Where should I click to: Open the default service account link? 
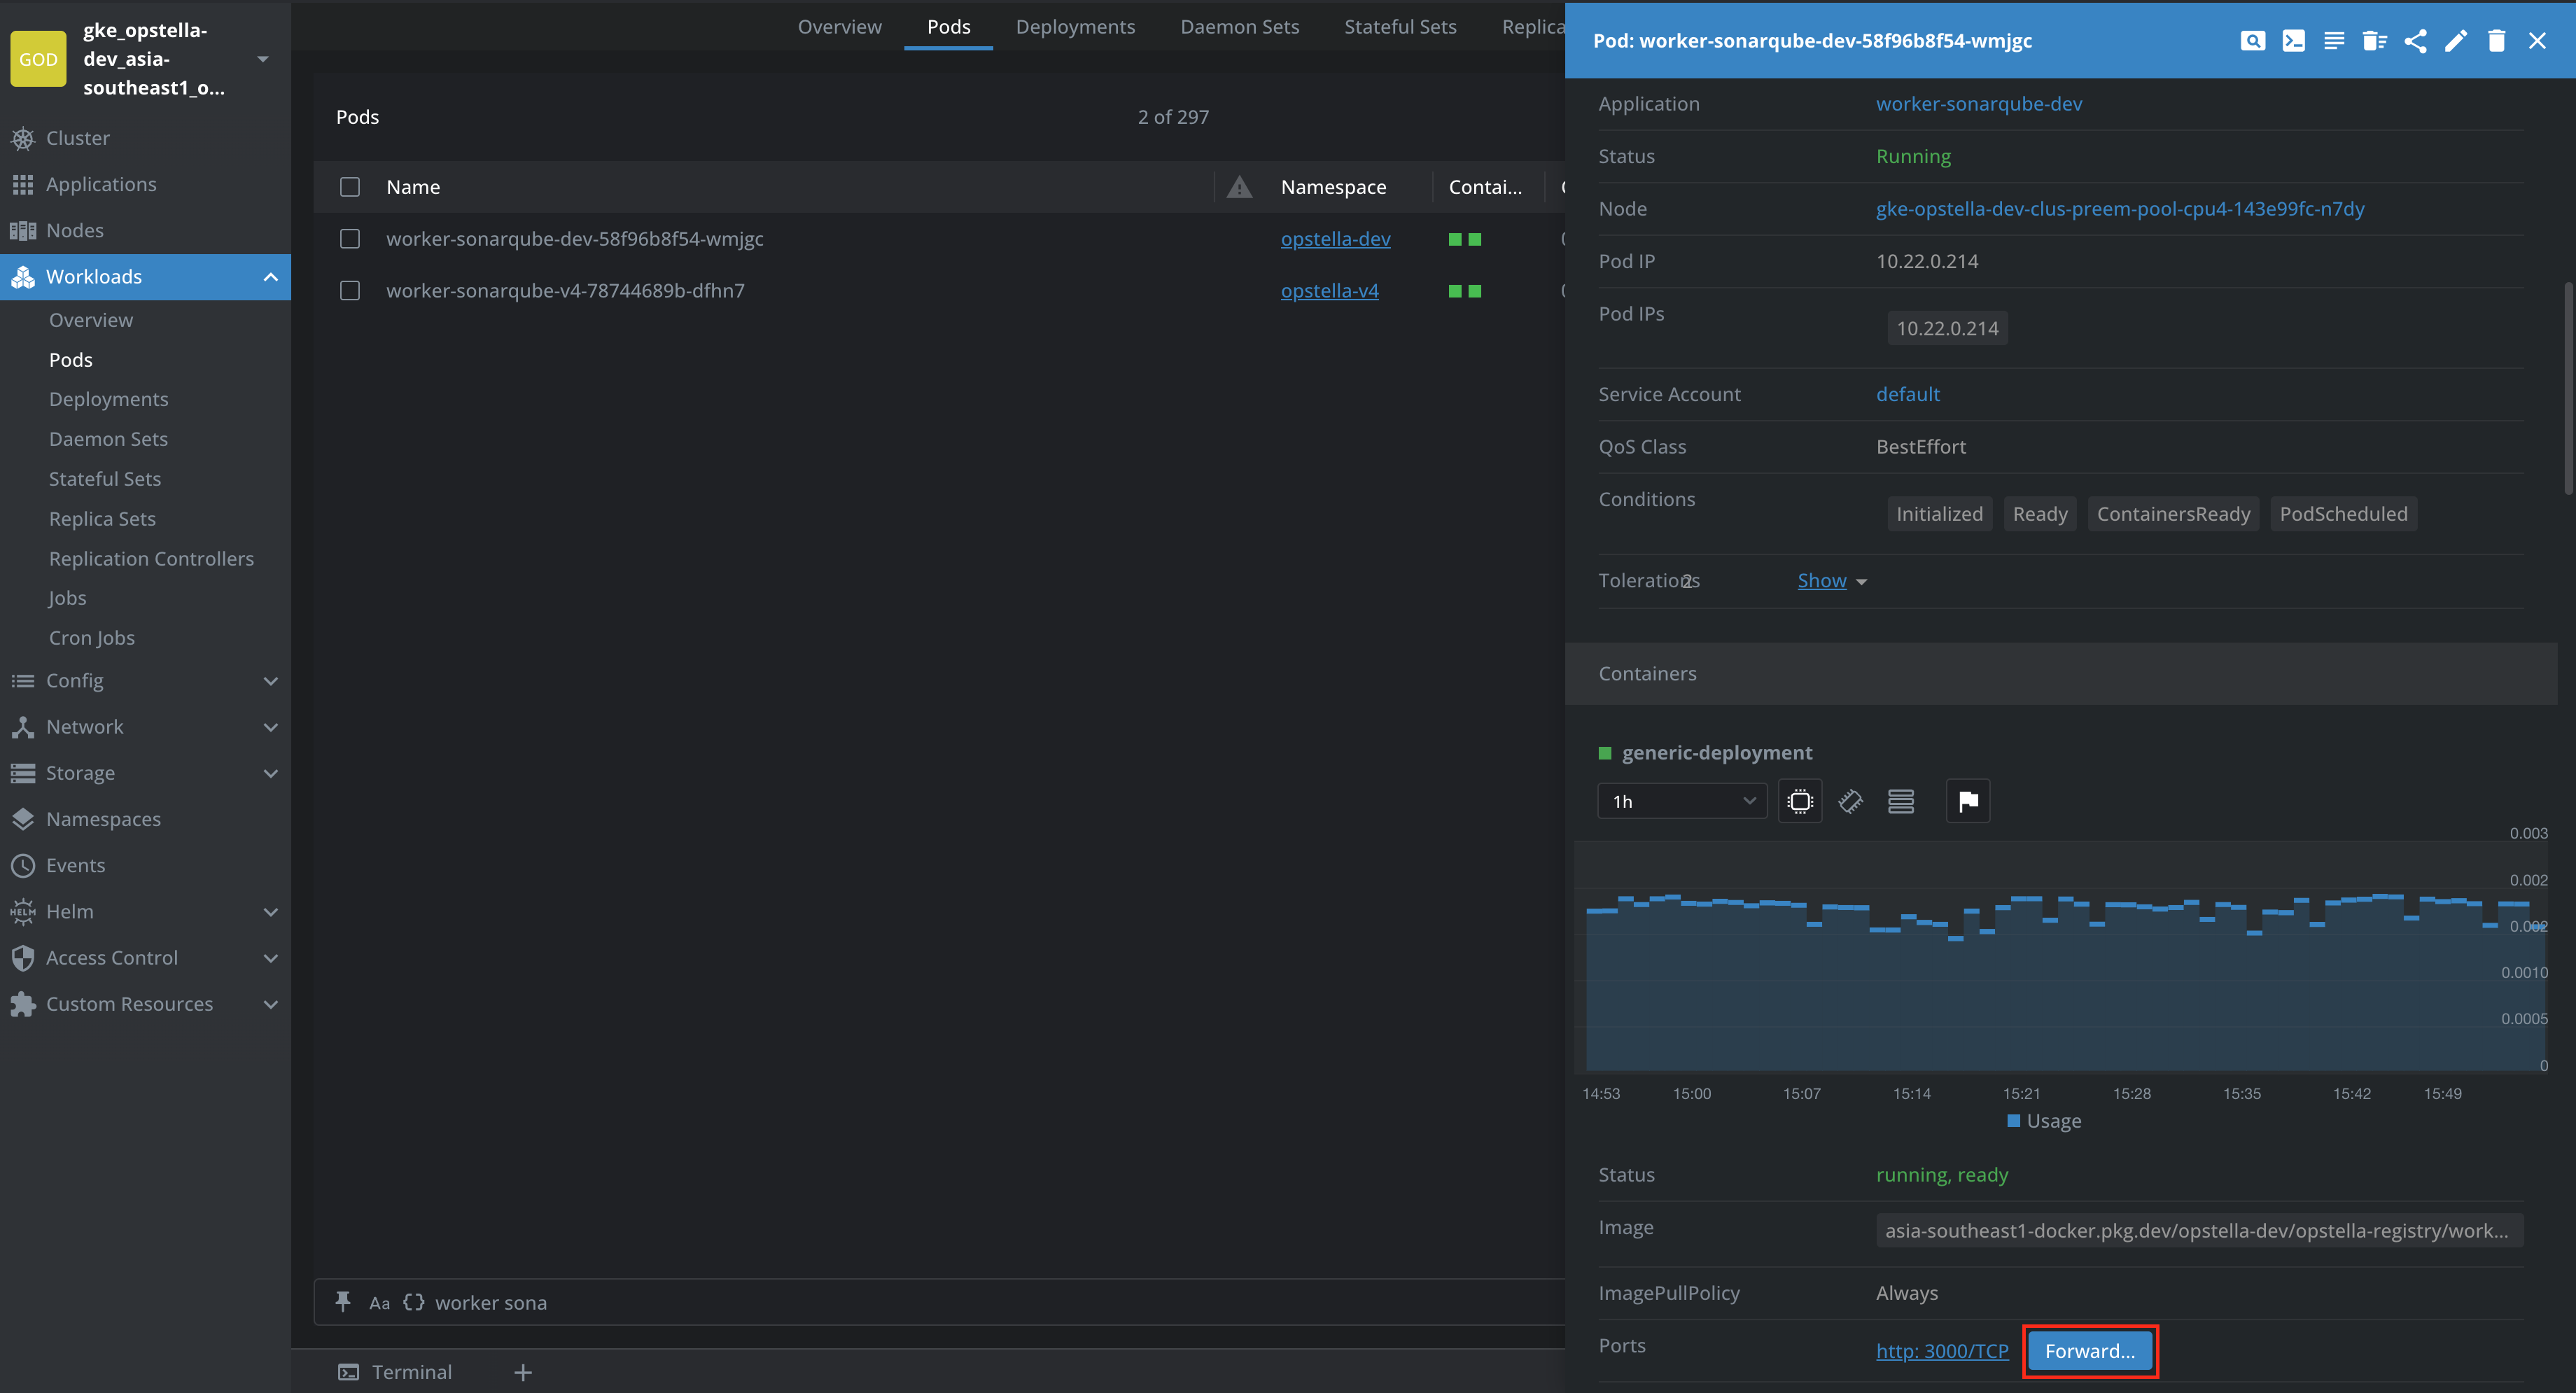(1907, 394)
